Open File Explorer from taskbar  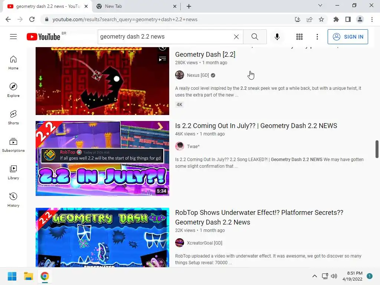28,276
